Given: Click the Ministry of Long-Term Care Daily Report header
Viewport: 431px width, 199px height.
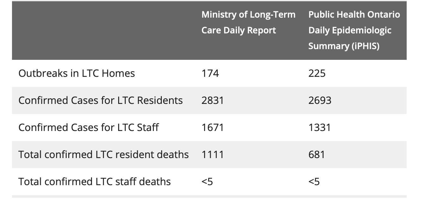Looking at the screenshot, I should pos(248,22).
